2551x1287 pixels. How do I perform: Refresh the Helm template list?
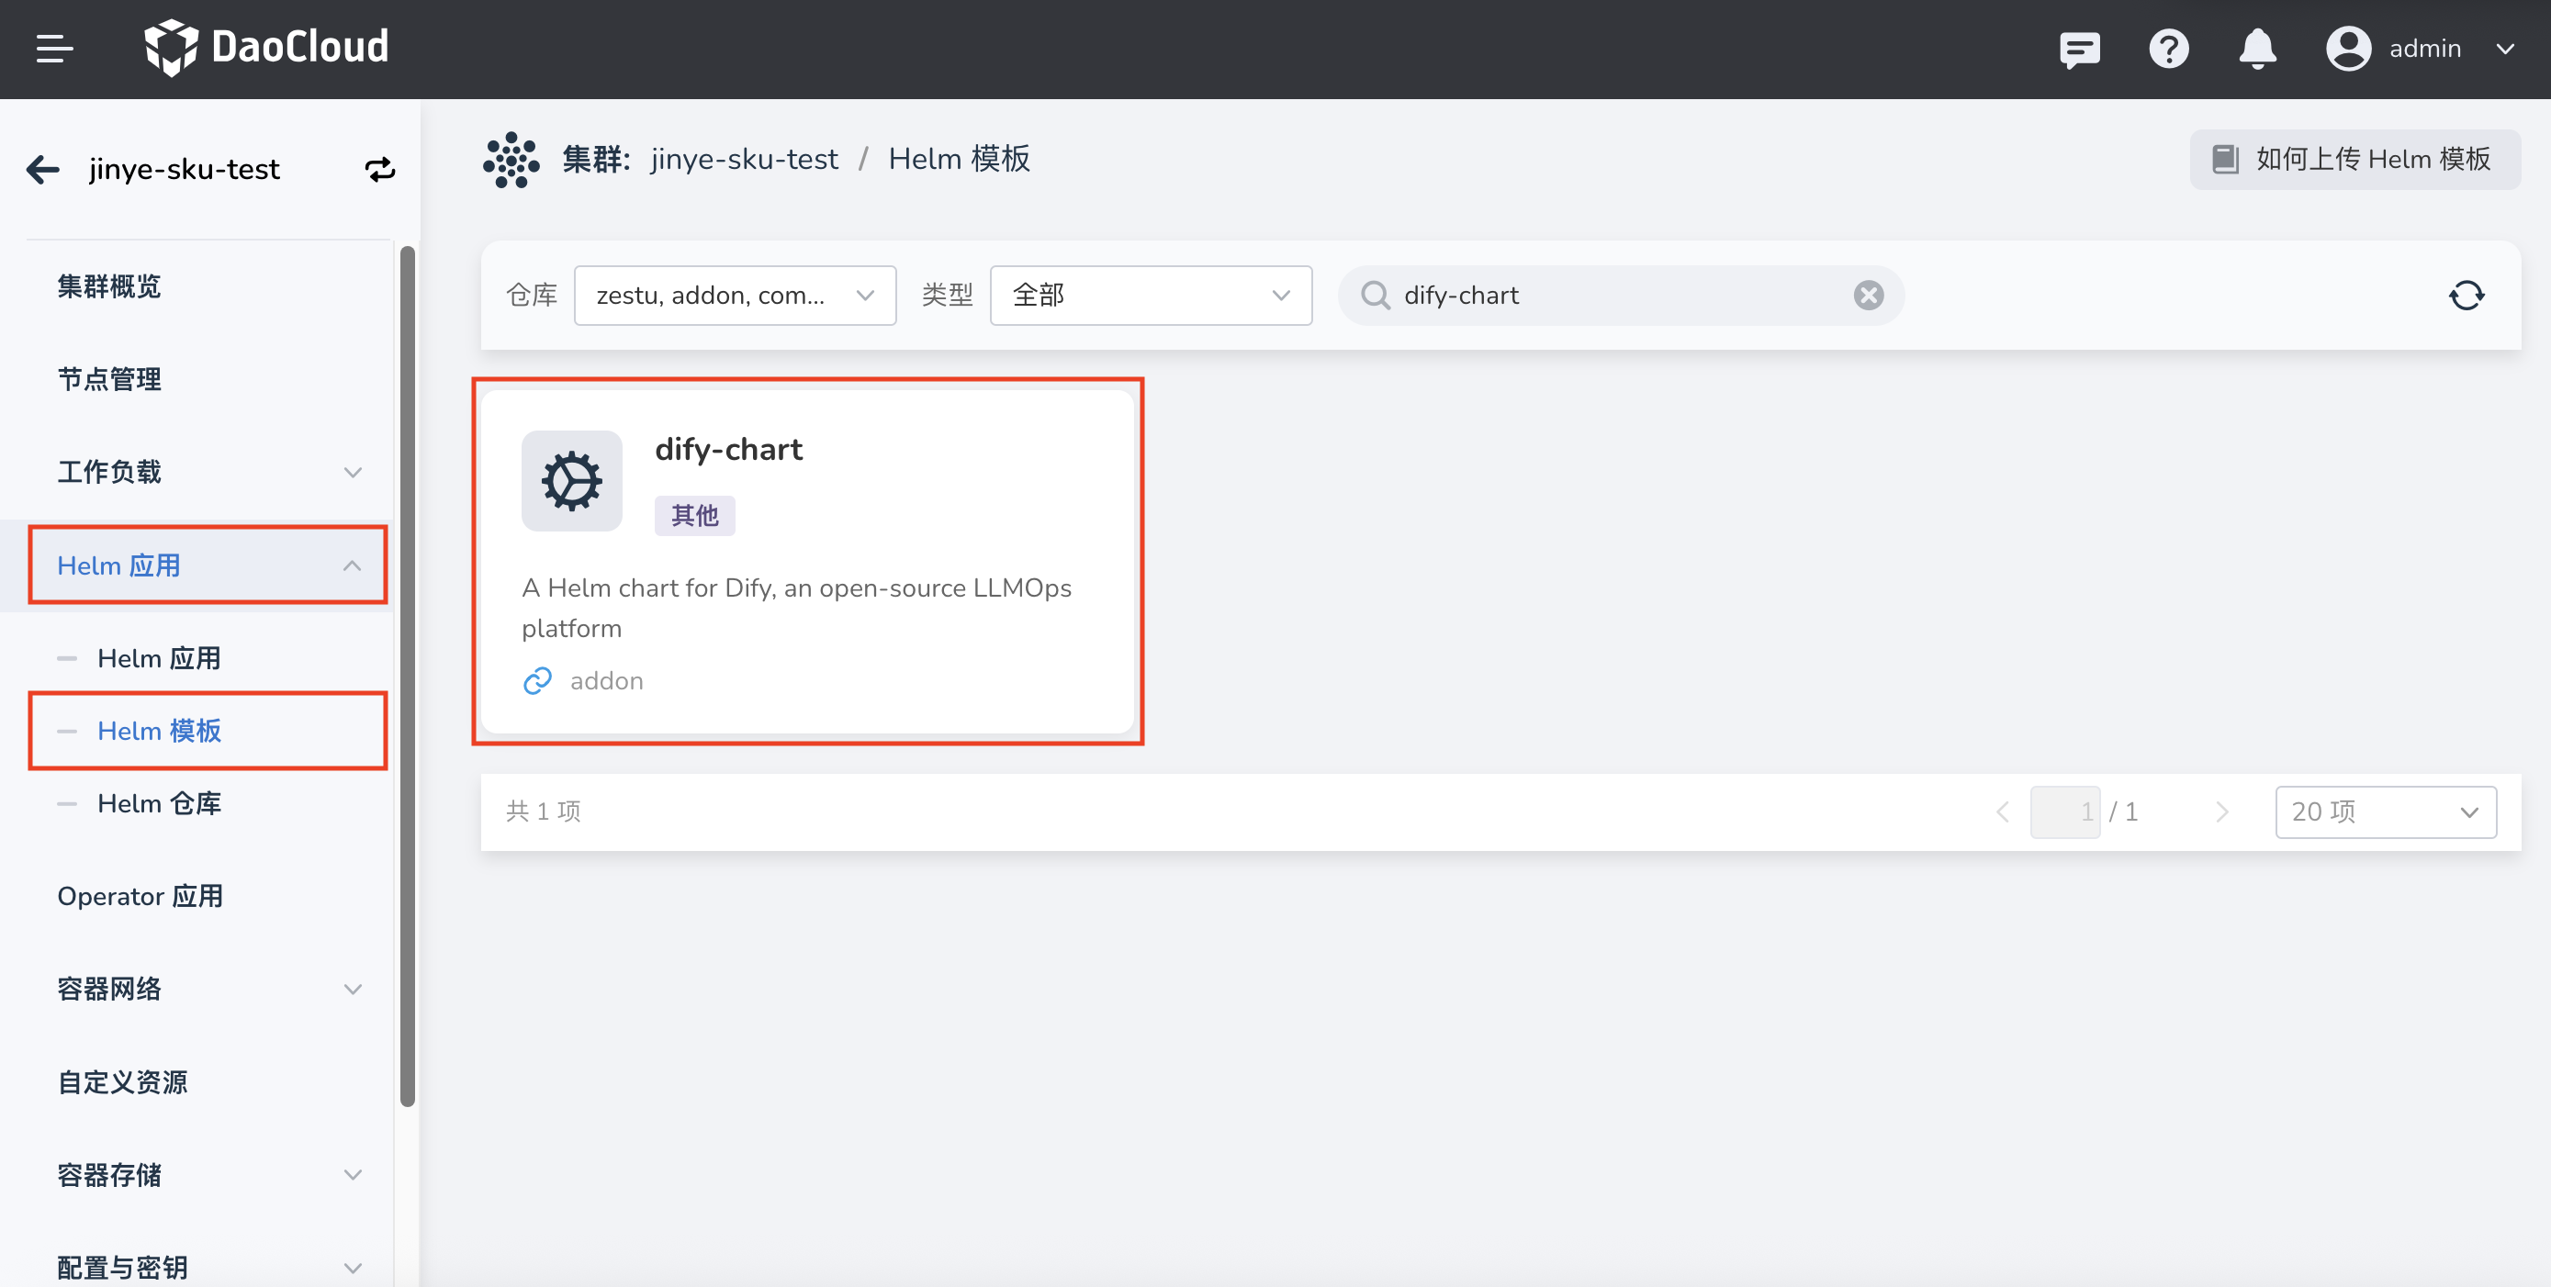[x=2466, y=295]
